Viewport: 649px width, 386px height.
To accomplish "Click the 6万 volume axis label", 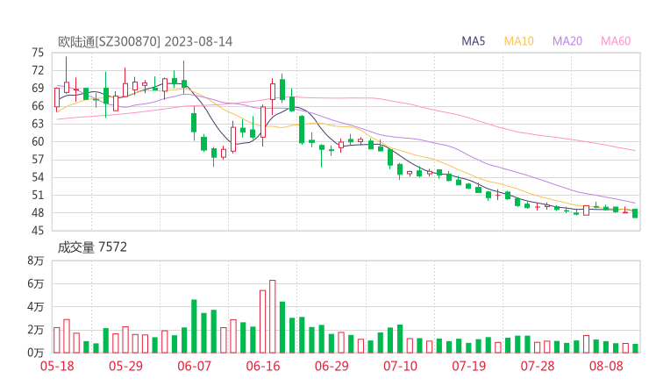I will (36, 284).
